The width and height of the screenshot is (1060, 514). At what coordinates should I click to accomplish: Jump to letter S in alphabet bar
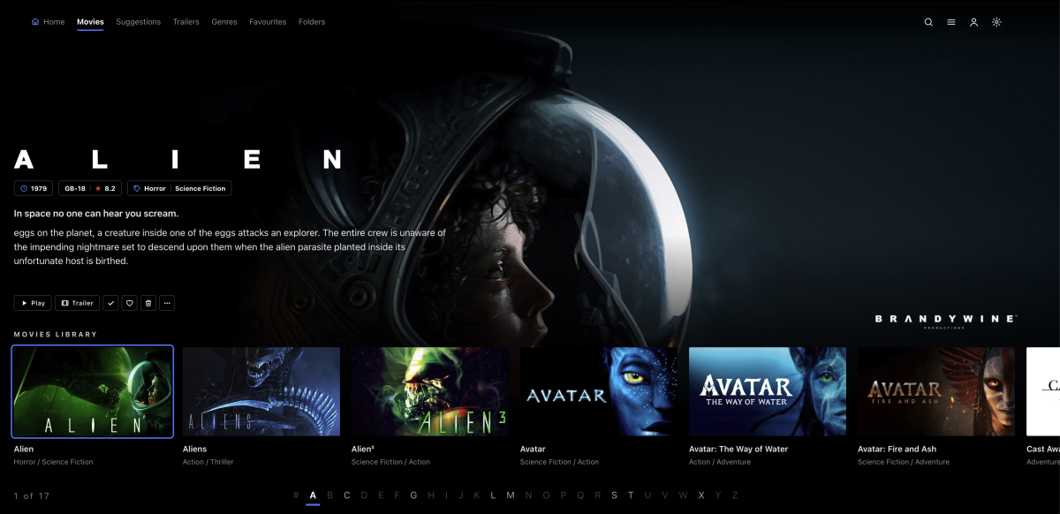coord(614,495)
